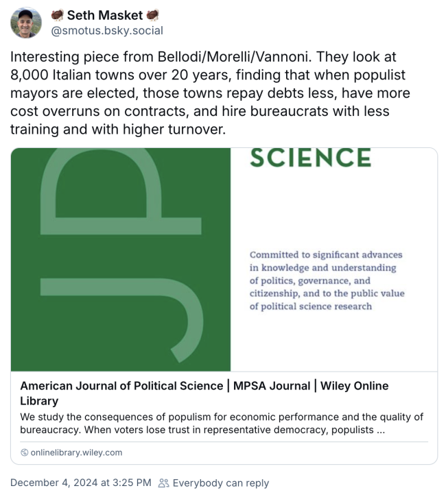Click turkey emoji left of Seth Masket
Screen dimensions: 446x497
[57, 15]
